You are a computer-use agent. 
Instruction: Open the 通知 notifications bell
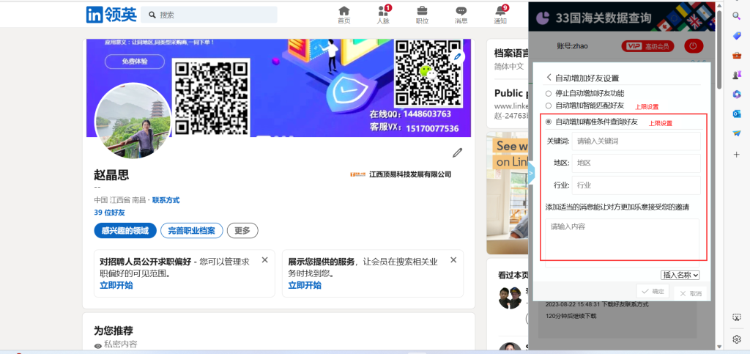[501, 14]
